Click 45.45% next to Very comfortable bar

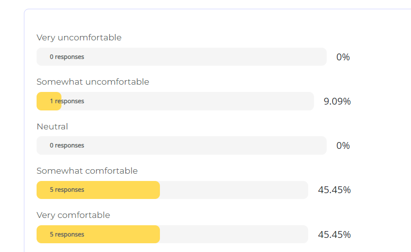pyautogui.click(x=334, y=234)
